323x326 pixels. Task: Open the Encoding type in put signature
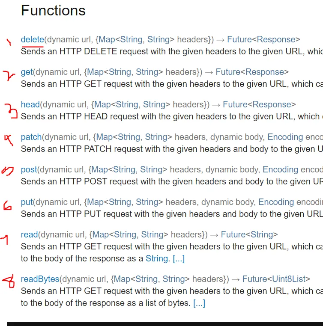click(276, 202)
